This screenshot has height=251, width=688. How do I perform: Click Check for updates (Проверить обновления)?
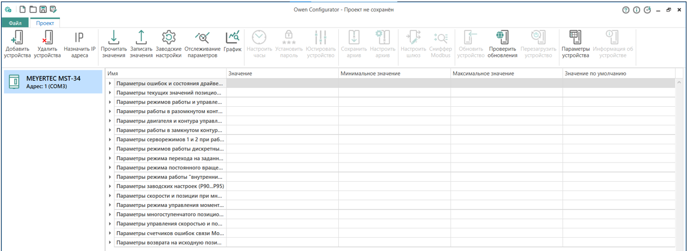coord(503,38)
